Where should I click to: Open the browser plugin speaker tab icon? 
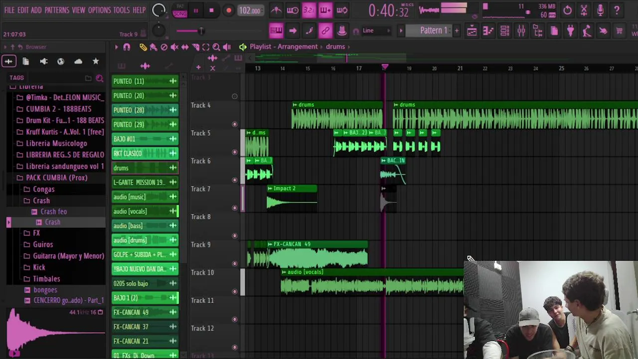43,61
